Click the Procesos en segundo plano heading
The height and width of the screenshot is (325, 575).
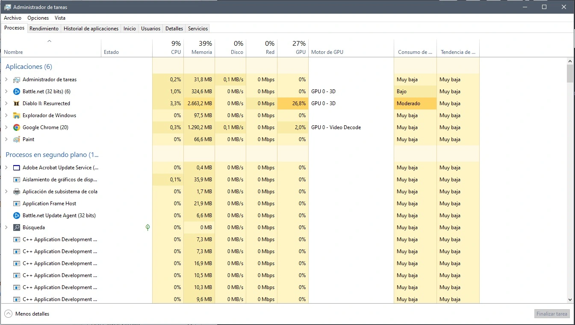(x=52, y=155)
